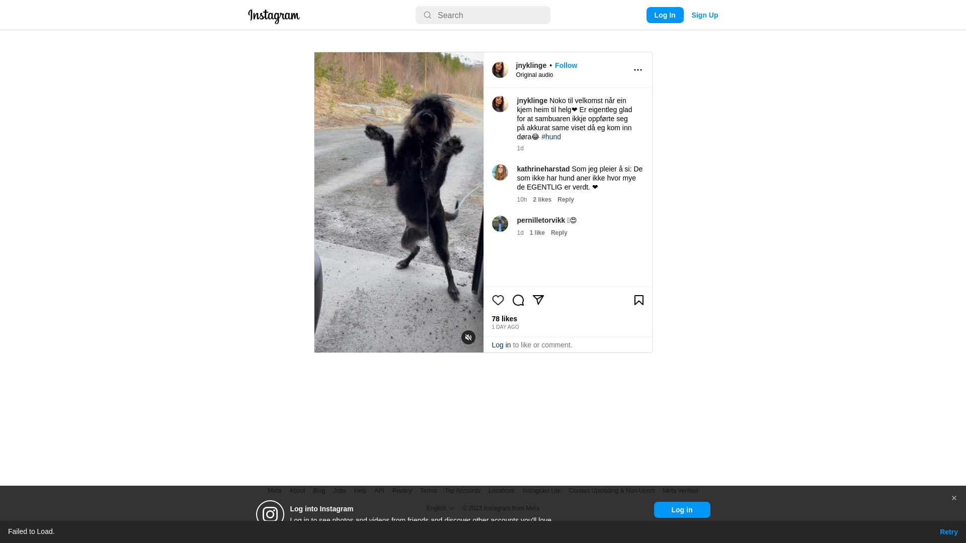Viewport: 966px width, 543px height.
Task: Toggle video playback by clicking the dog video
Action: (x=398, y=202)
